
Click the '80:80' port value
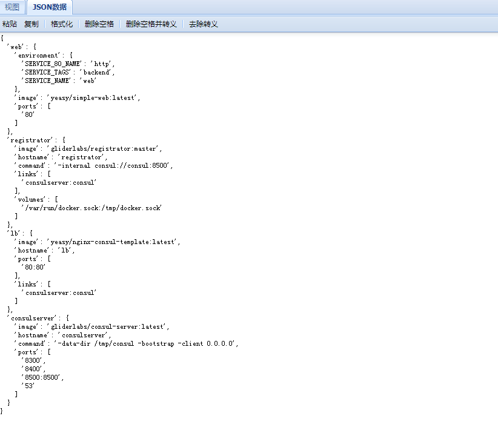[x=33, y=268]
